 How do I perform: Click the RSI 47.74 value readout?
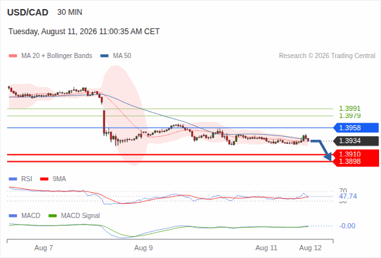[x=348, y=196]
